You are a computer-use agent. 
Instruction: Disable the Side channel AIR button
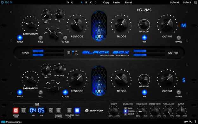144,92
